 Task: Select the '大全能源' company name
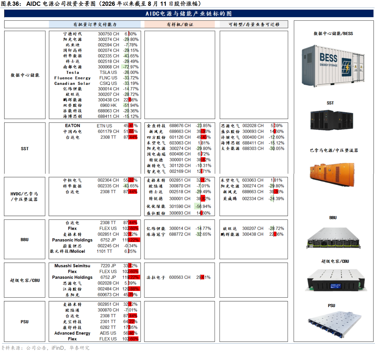click(230, 149)
